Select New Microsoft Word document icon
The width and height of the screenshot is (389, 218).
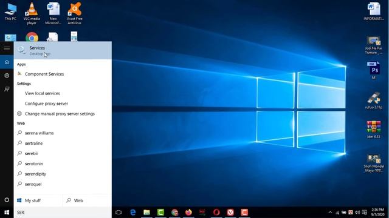pyautogui.click(x=53, y=13)
